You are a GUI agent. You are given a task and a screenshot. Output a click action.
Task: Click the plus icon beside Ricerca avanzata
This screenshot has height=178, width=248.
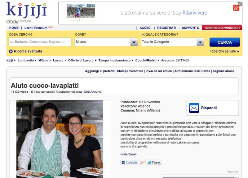click(11, 51)
